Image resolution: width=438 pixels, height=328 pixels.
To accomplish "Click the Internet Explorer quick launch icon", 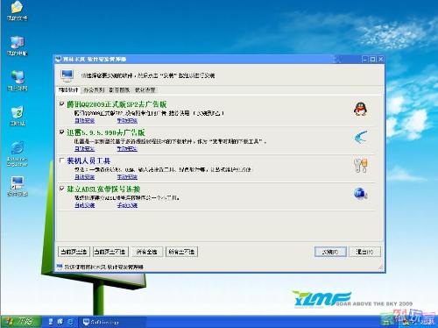I will (70, 322).
